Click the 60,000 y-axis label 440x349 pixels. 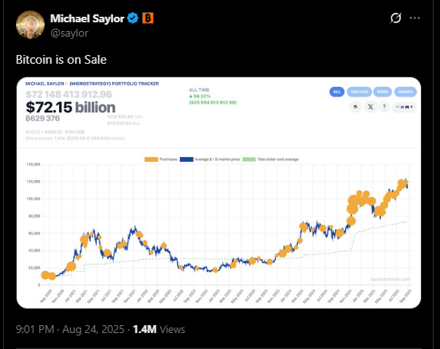34,233
